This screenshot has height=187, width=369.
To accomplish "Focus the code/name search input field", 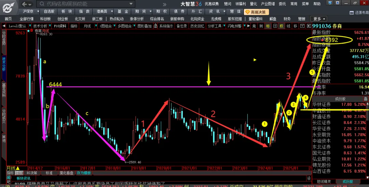I will pos(86,4).
